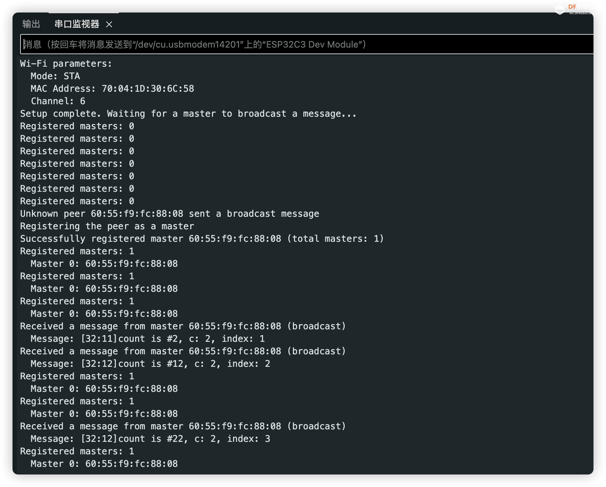Click the Unknown peer broadcast message line

pyautogui.click(x=170, y=214)
